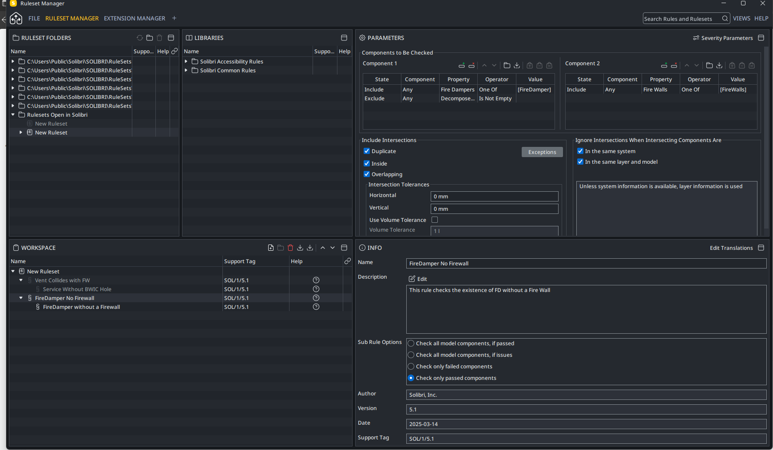Add a new tab with plus button
Image resolution: width=773 pixels, height=450 pixels.
(174, 18)
